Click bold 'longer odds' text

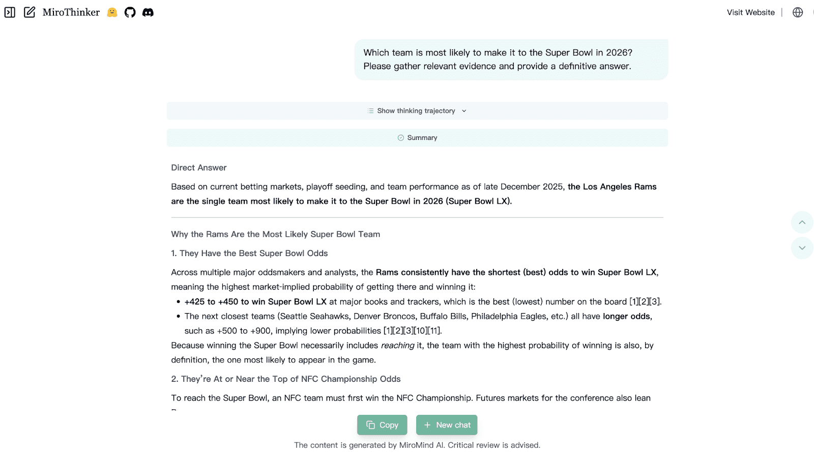tap(626, 316)
